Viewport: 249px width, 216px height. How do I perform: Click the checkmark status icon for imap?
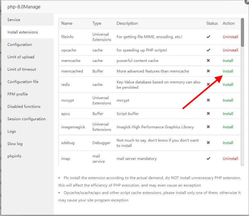tap(208, 159)
